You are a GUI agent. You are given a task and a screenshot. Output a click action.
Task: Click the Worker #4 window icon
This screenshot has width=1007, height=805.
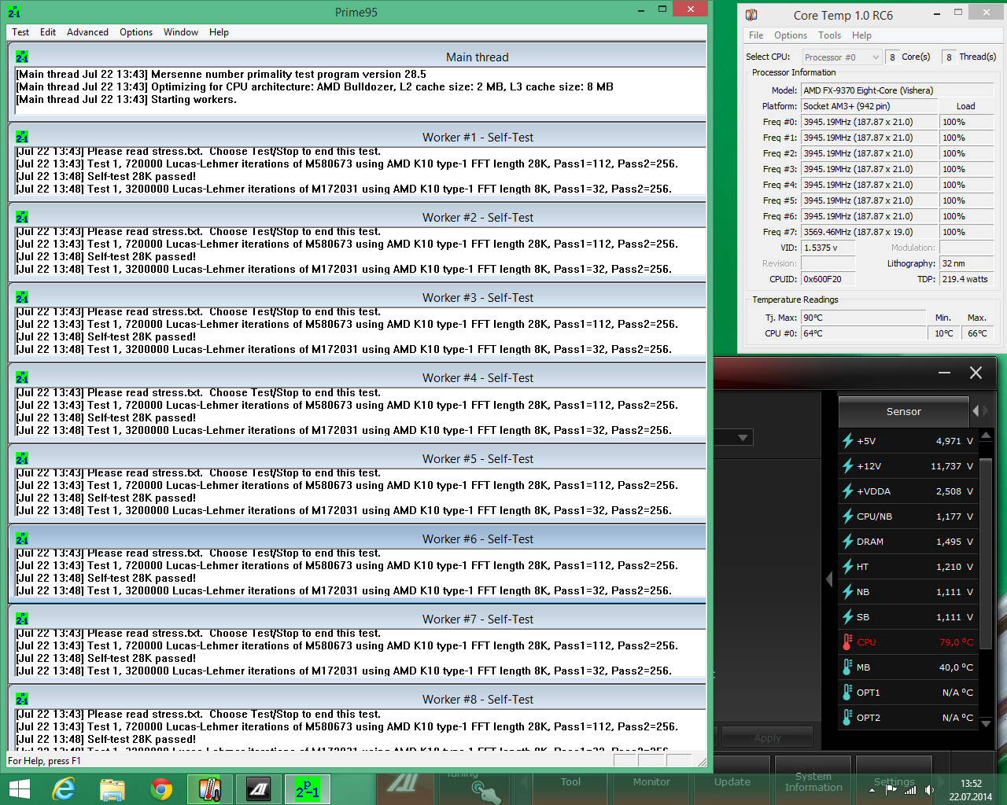click(22, 377)
